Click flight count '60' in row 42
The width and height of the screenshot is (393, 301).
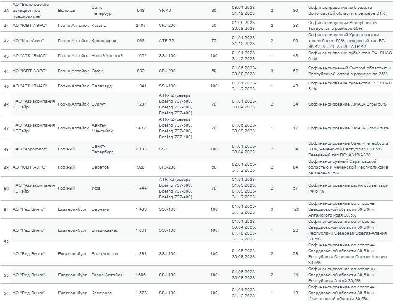295,41
